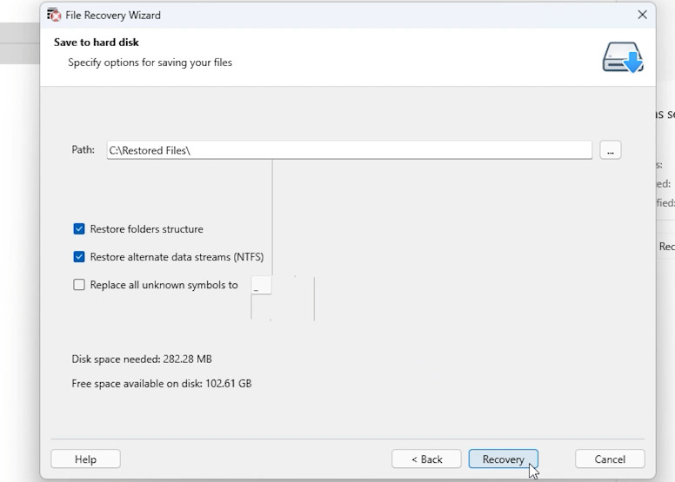This screenshot has width=675, height=482.
Task: Click the replacement symbol field
Action: (261, 285)
